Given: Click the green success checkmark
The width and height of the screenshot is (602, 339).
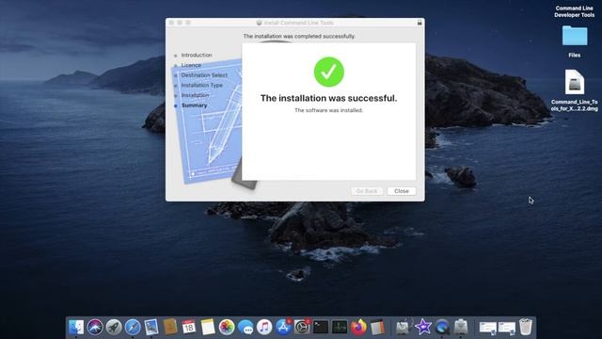Looking at the screenshot, I should [329, 72].
